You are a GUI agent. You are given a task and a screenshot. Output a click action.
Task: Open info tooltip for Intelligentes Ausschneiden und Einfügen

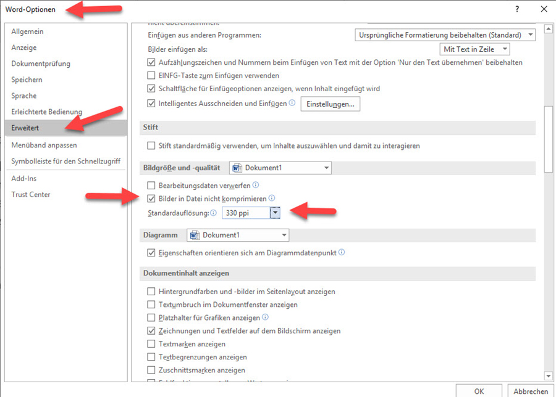pos(292,103)
